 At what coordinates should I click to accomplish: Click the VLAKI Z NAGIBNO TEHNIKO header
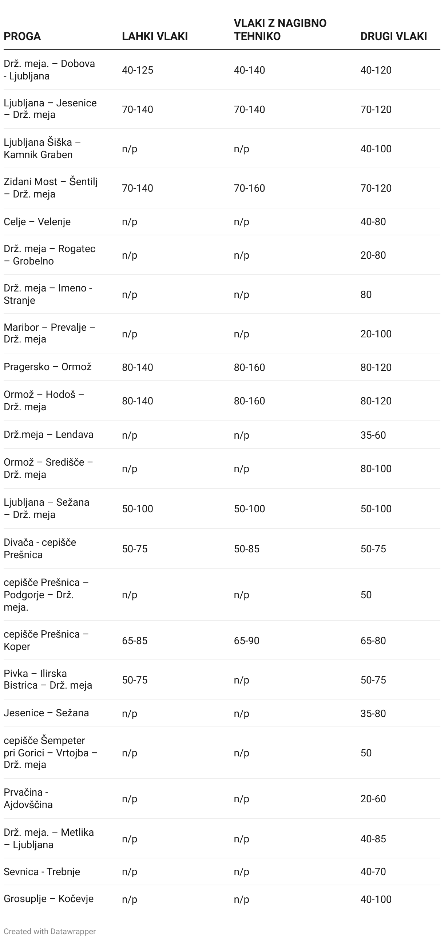click(x=280, y=30)
